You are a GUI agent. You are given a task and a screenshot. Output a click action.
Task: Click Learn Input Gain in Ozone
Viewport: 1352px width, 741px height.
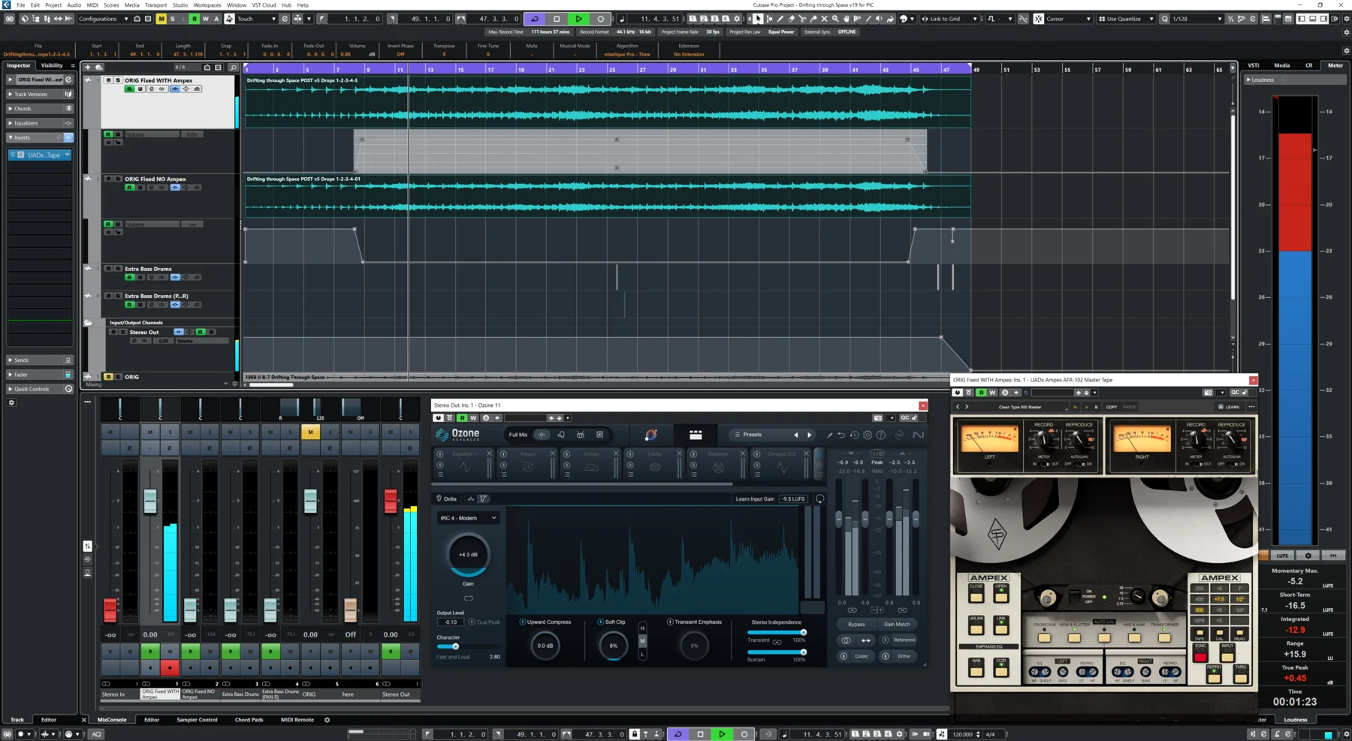pyautogui.click(x=755, y=499)
